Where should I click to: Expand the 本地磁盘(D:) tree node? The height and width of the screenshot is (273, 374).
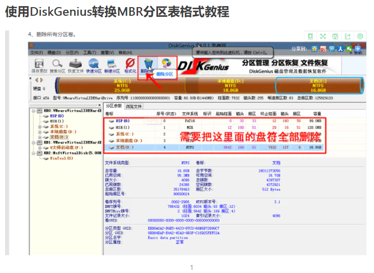[40, 132]
